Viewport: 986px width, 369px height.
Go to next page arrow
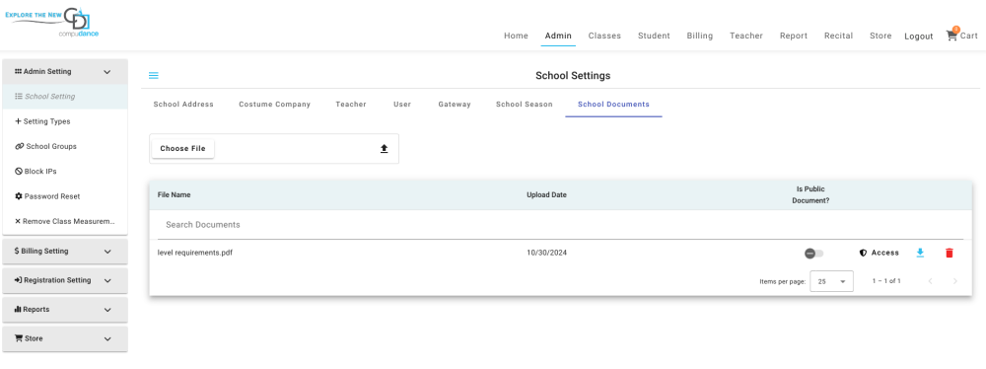(955, 281)
